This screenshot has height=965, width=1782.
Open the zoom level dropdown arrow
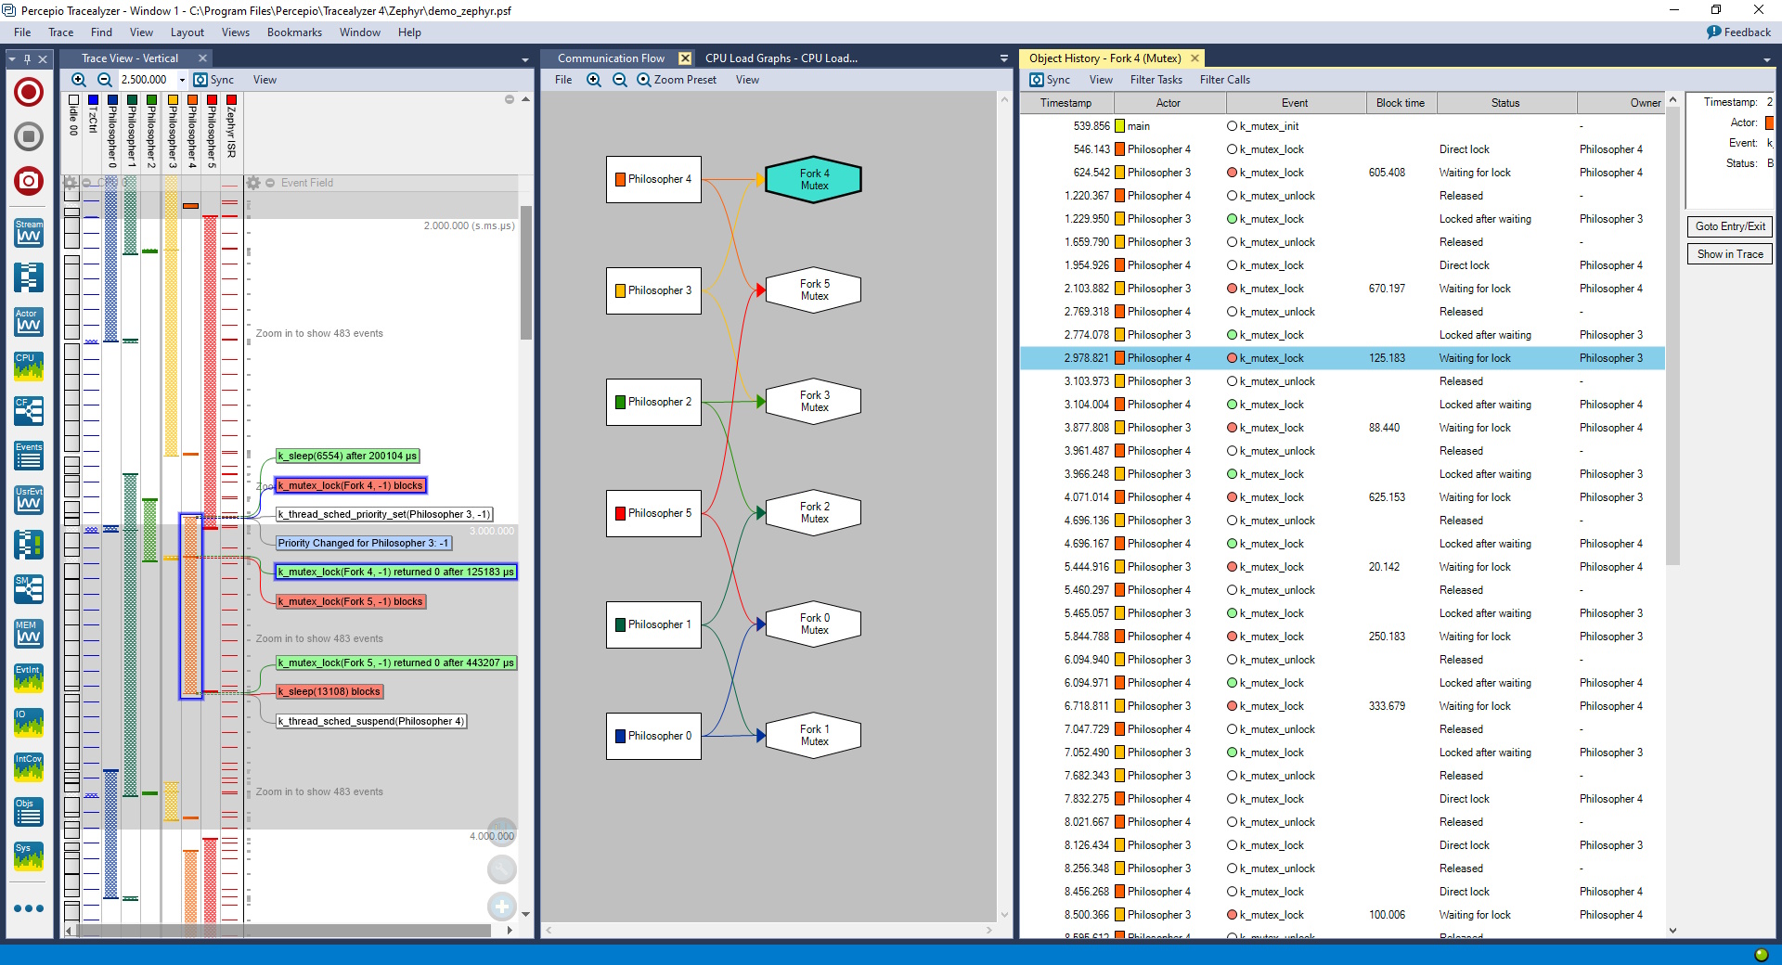[x=182, y=80]
